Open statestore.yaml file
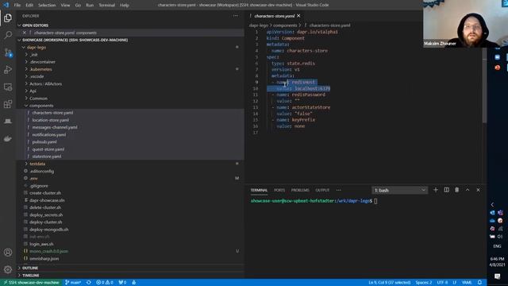The image size is (508, 286). pyautogui.click(x=47, y=157)
